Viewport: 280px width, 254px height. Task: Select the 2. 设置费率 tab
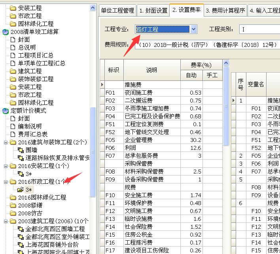186,10
